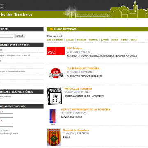This screenshot has width=148, height=148.
Task: Show only 'veïnal' blogs
Action: [x=134, y=40]
